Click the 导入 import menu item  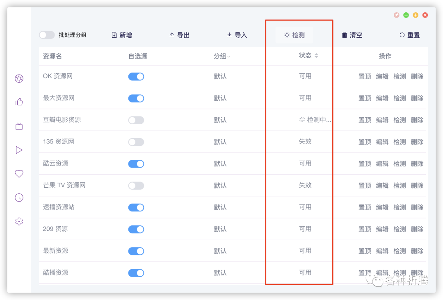click(237, 35)
